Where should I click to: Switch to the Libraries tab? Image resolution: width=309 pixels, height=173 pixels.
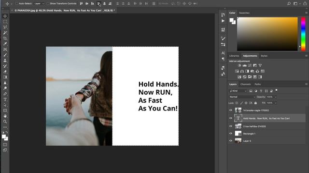tap(234, 56)
